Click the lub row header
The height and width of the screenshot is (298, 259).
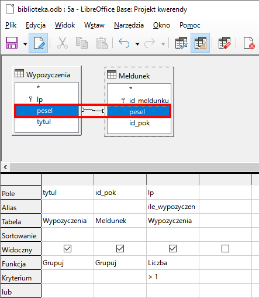[20, 291]
